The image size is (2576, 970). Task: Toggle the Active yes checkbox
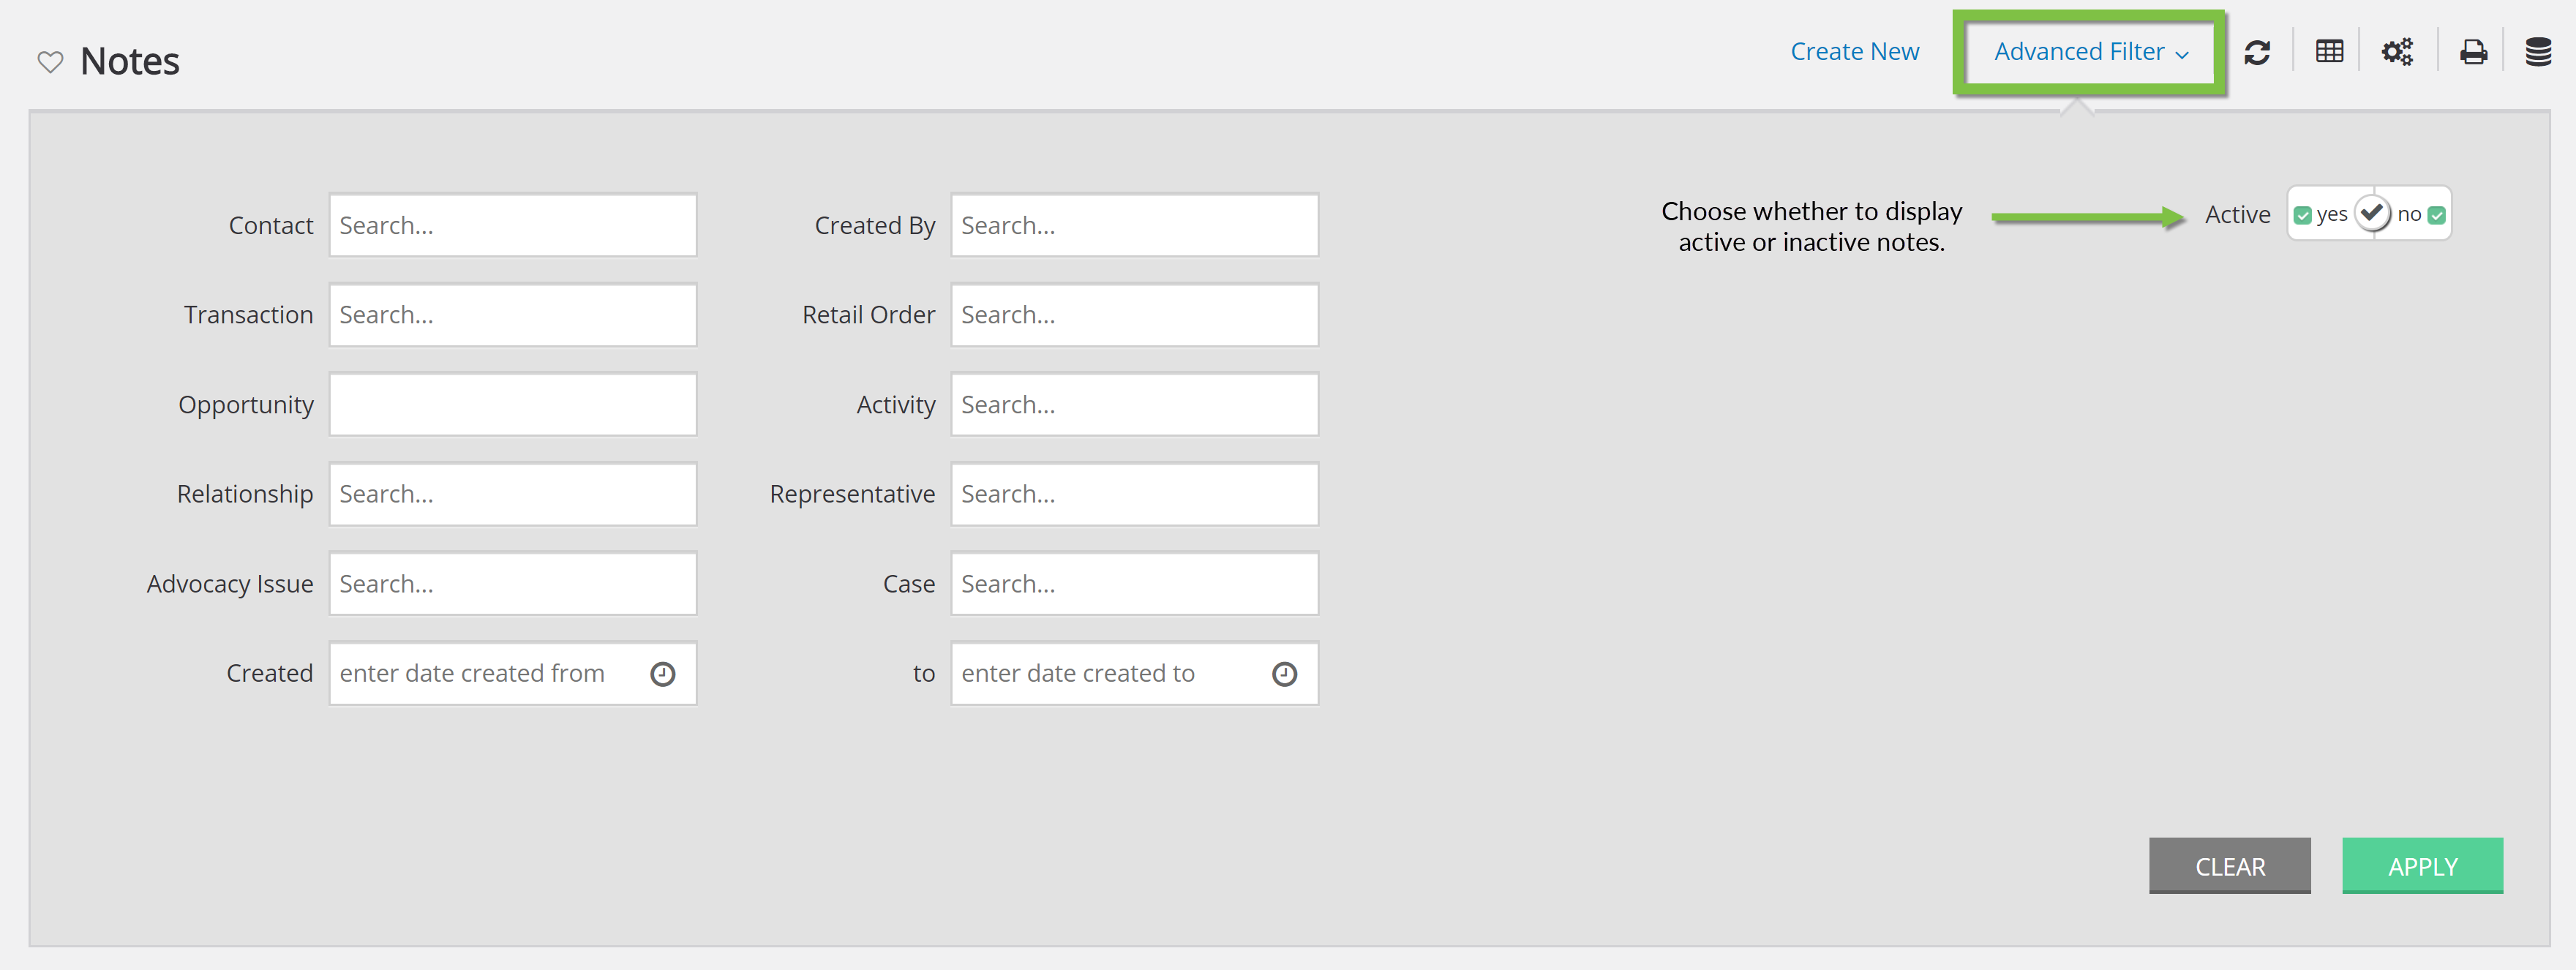click(x=2303, y=215)
